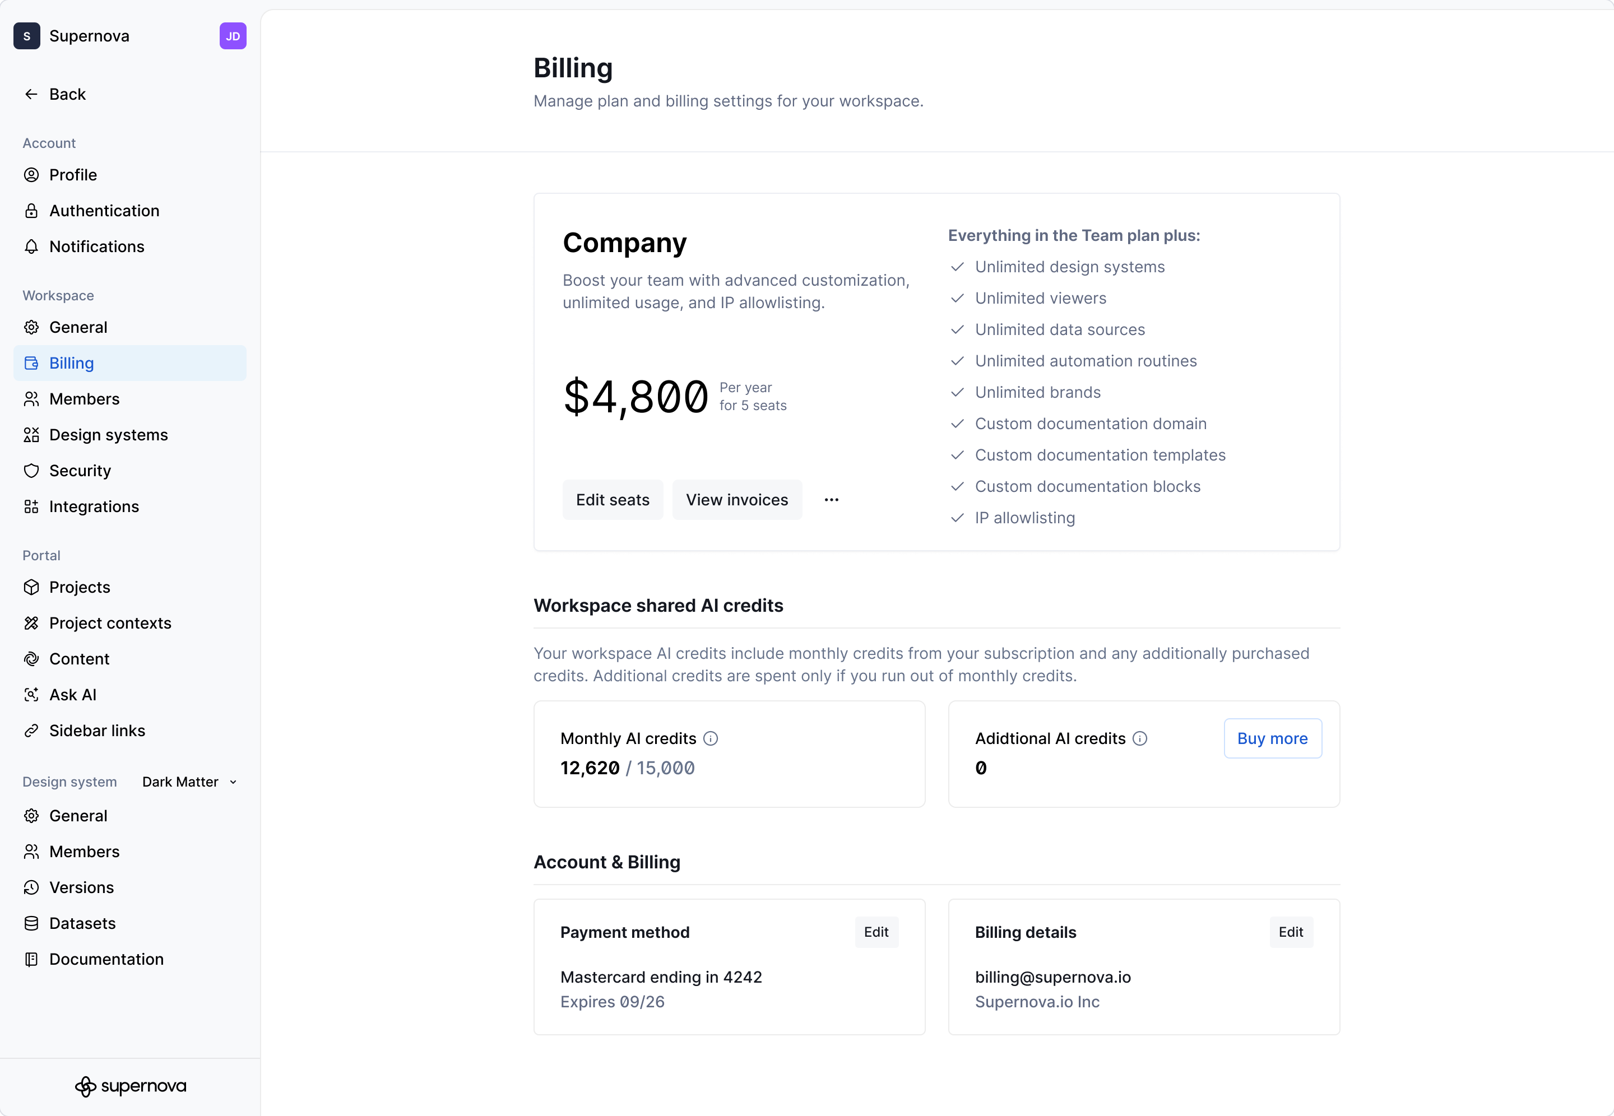Screen dimensions: 1614x1116
Task: Click the Projects cube icon
Action: click(x=31, y=587)
